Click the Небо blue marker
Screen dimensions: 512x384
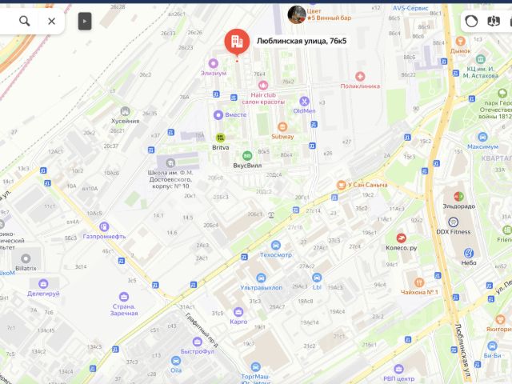pos(469,253)
